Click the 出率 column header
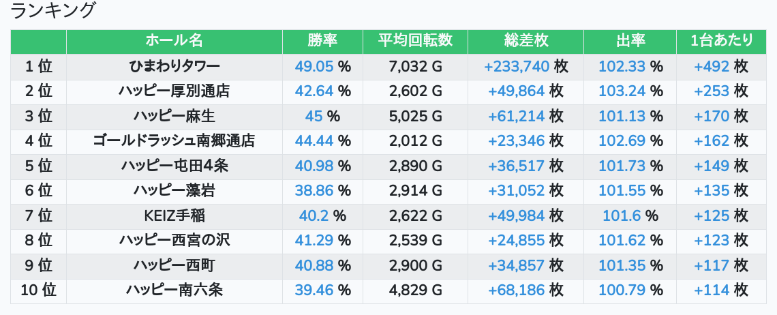 [630, 41]
